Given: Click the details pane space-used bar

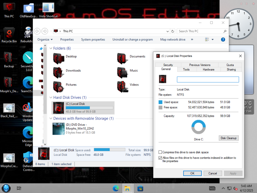Looking at the screenshot, I should pyautogui.click(x=109, y=149).
